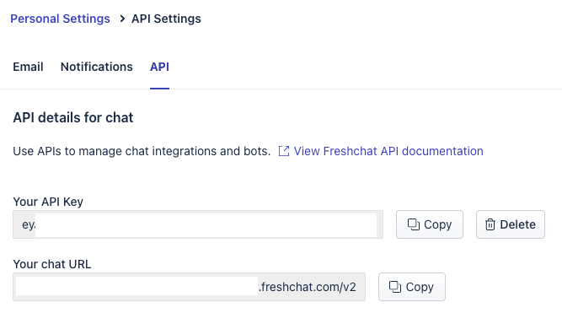Click the Use APIs to manage description text
The height and width of the screenshot is (313, 562).
tap(142, 151)
